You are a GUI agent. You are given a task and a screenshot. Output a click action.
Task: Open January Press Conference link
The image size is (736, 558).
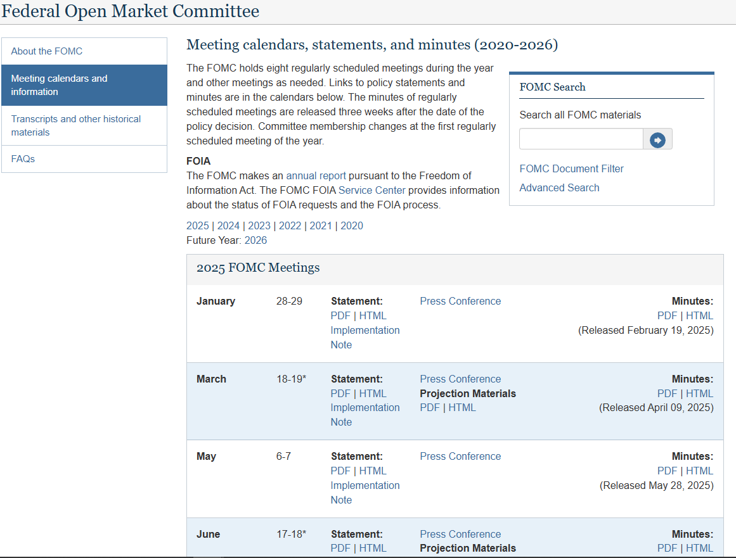(460, 301)
